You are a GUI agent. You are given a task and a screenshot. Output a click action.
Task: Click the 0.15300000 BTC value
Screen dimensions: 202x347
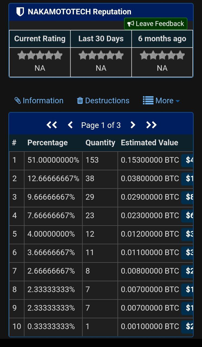(x=150, y=160)
